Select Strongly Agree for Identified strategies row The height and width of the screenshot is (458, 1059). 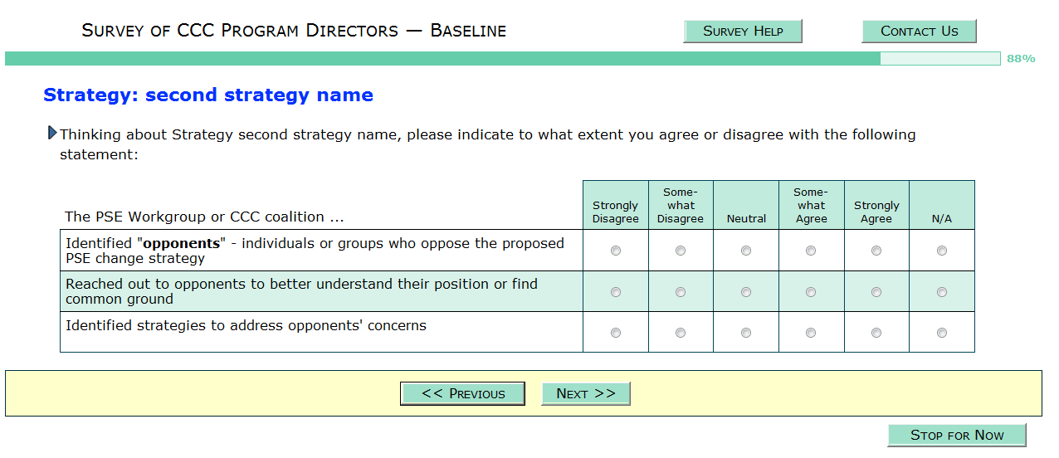pyautogui.click(x=876, y=333)
